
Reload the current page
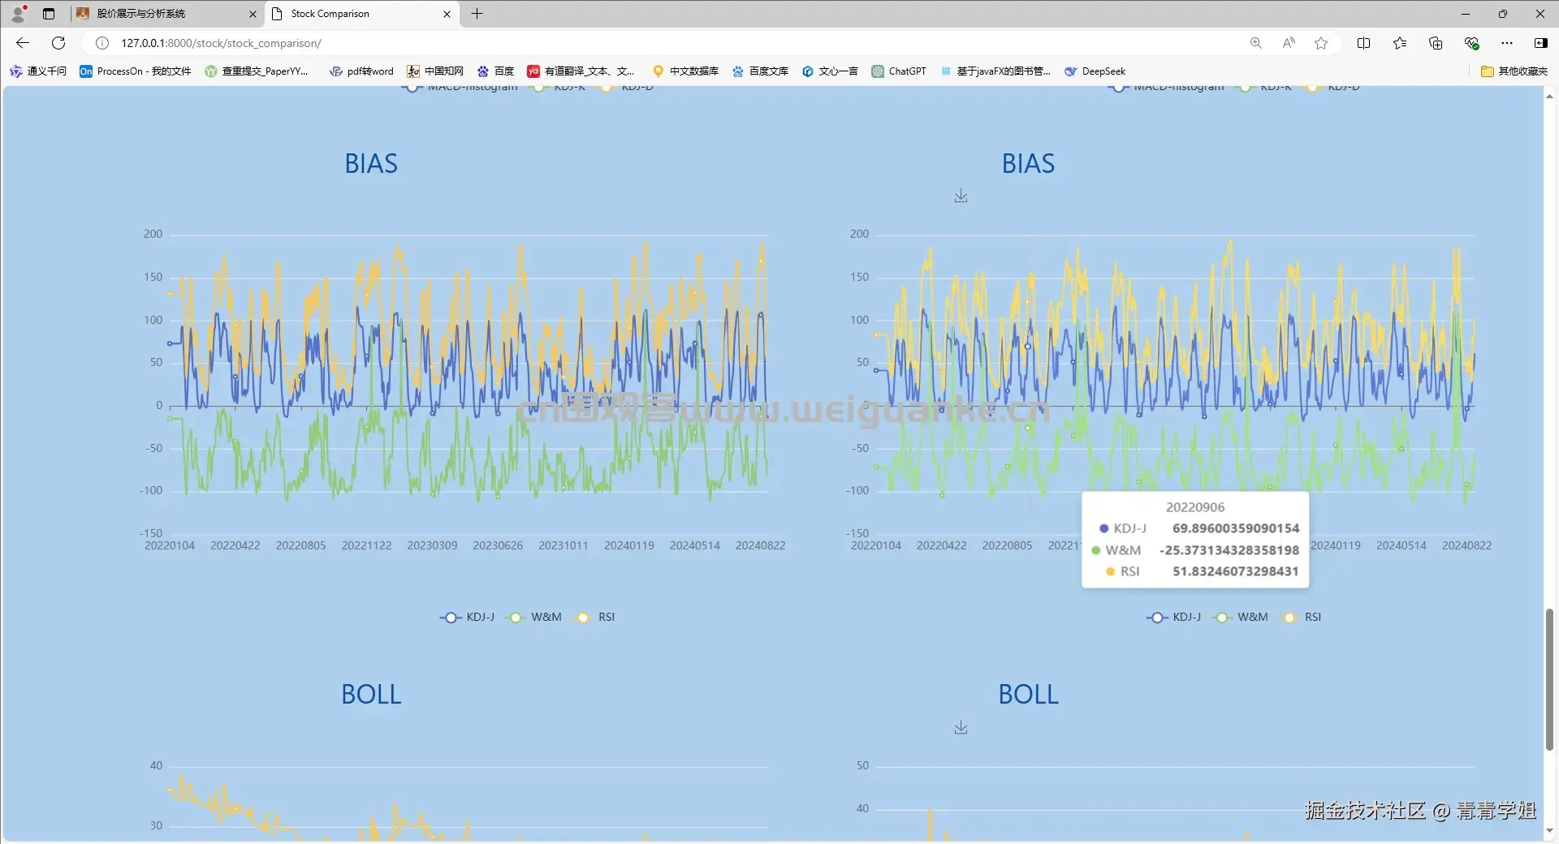tap(58, 43)
